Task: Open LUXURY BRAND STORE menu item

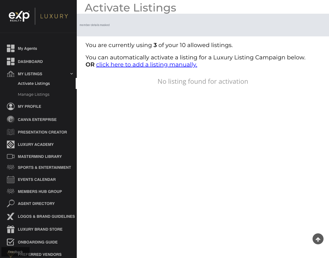Action: [x=40, y=229]
